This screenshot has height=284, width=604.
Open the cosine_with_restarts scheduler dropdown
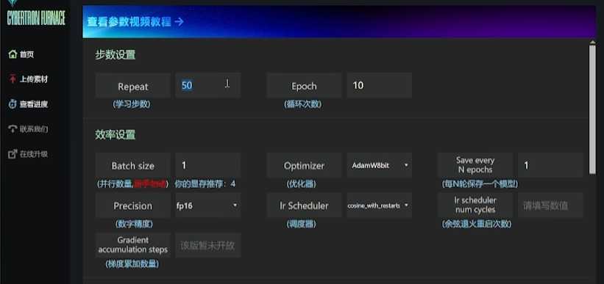[379, 205]
